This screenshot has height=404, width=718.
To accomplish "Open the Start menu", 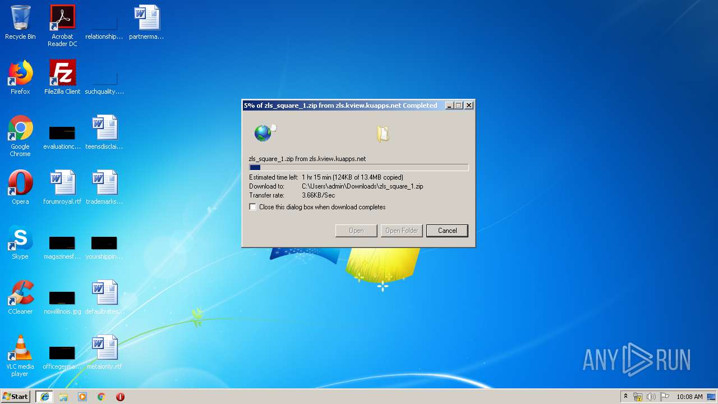I will tap(16, 397).
